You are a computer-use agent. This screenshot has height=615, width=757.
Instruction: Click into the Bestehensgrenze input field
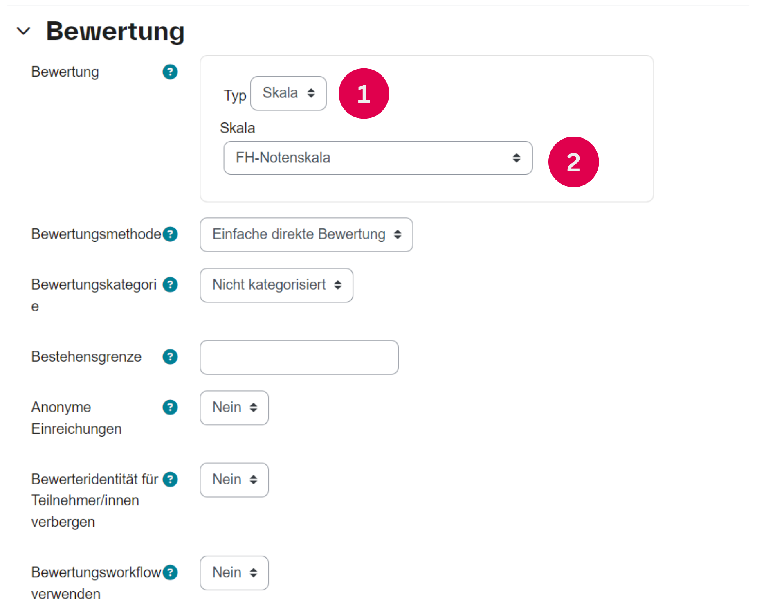(299, 357)
